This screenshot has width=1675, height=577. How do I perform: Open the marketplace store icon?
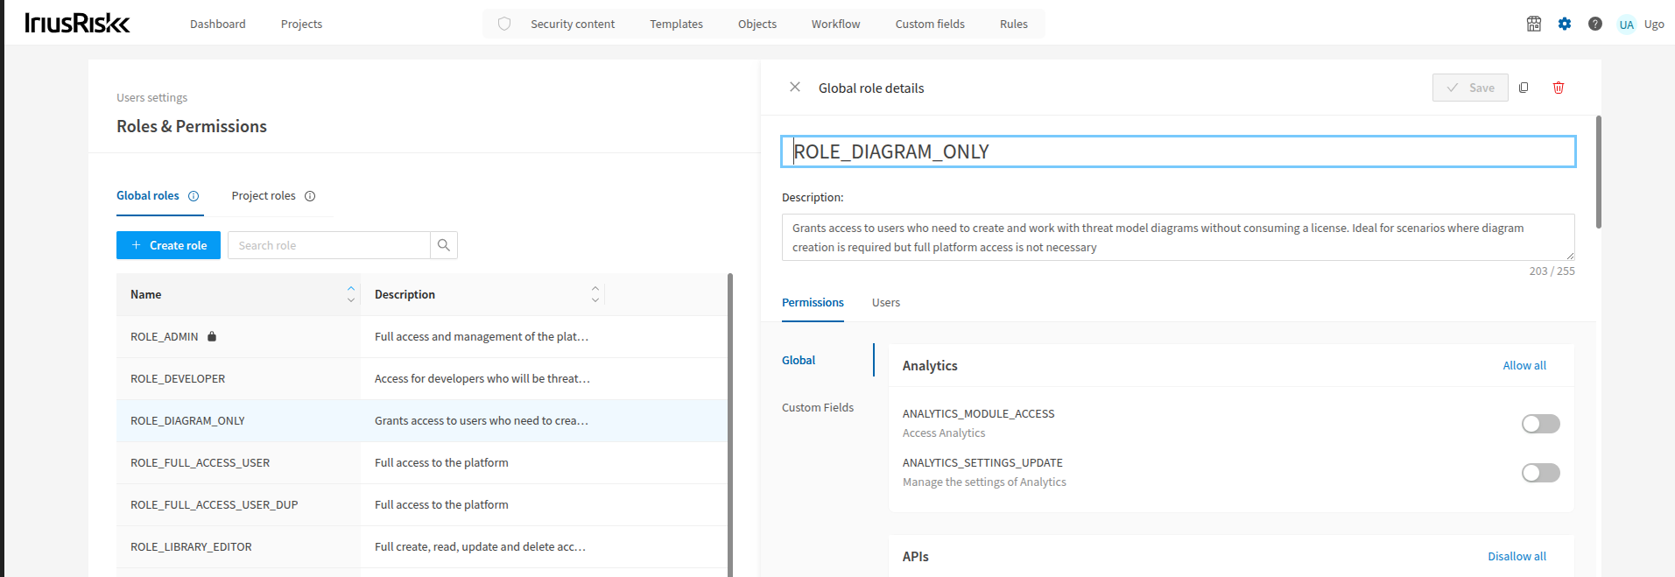point(1534,24)
